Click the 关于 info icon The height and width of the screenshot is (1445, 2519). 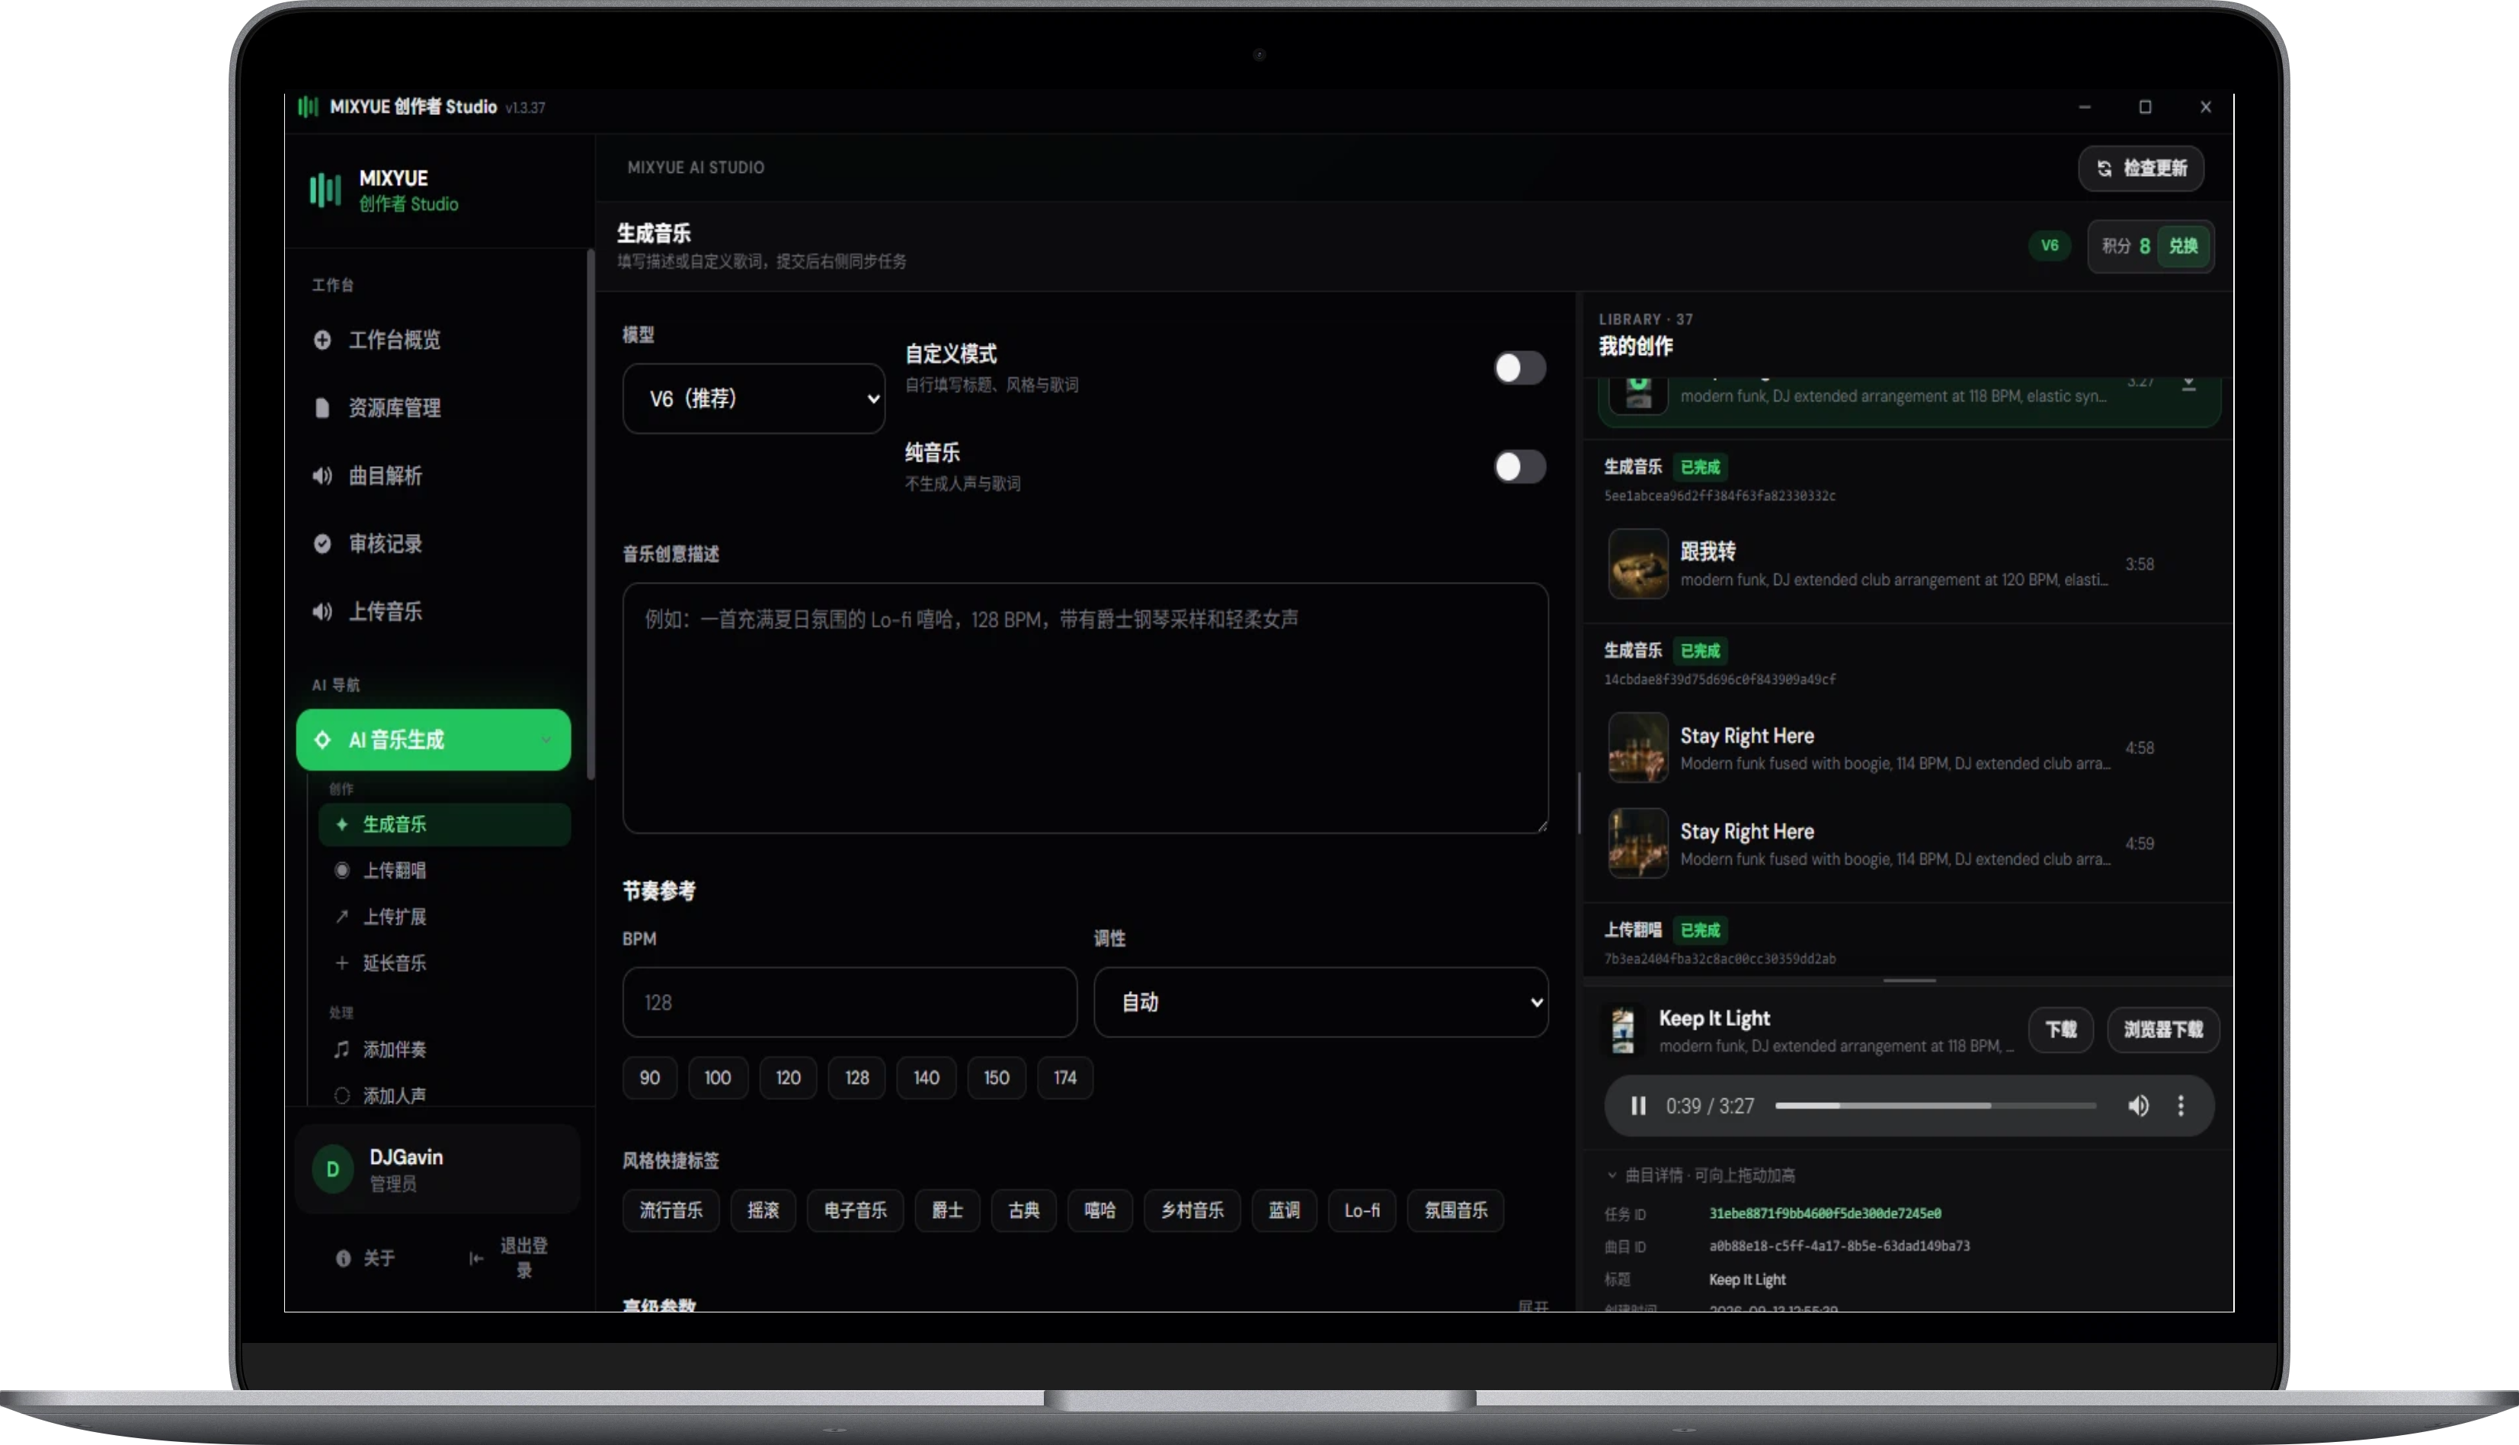click(x=344, y=1258)
